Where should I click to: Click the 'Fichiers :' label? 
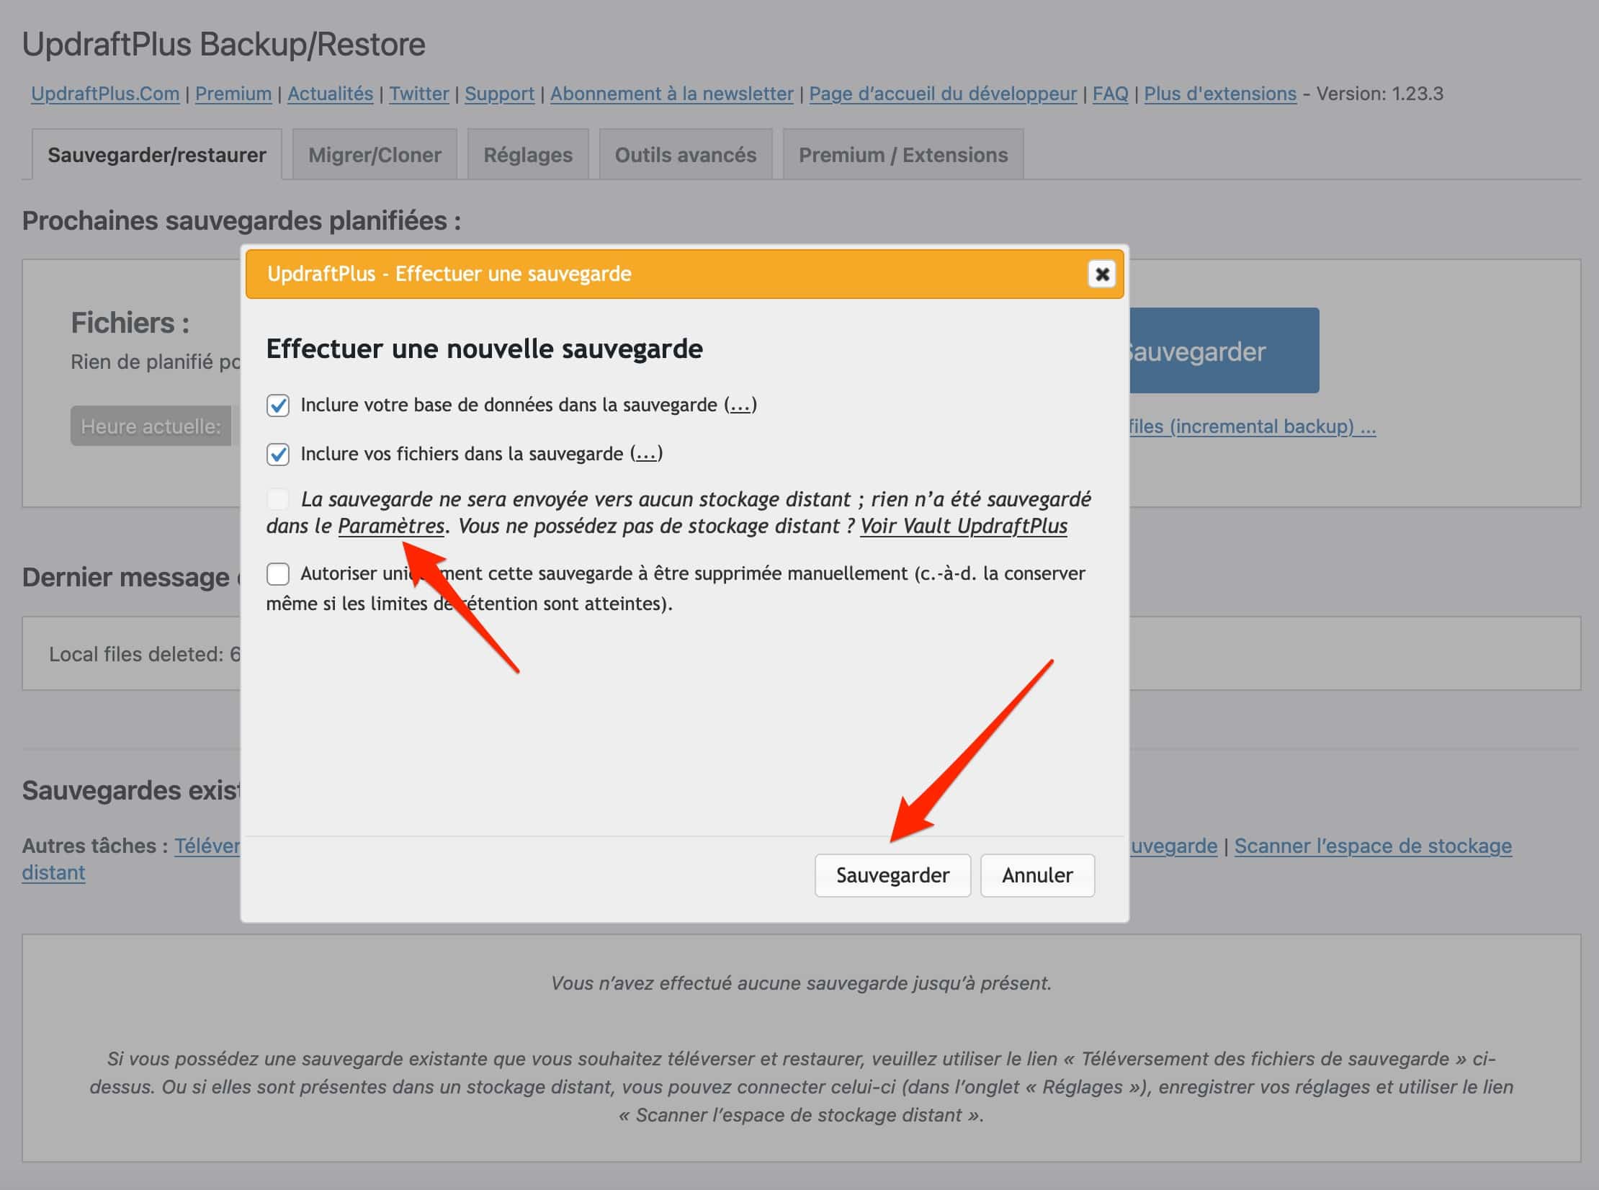click(130, 323)
